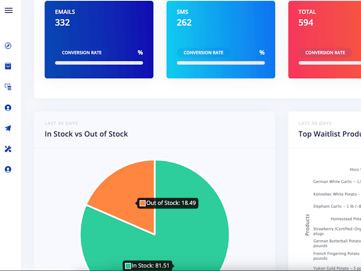Click the 'Out of Stock: 18.49' tooltip

tap(167, 203)
